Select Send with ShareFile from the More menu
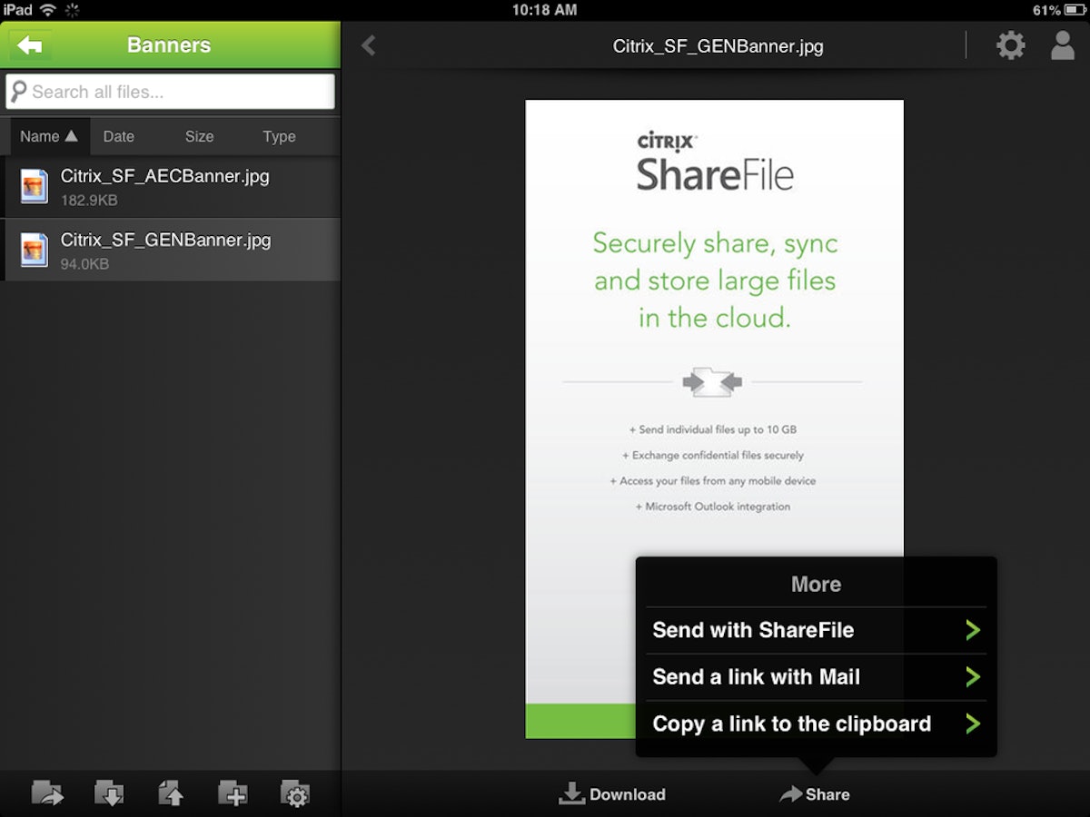Viewport: 1090px width, 817px height. click(x=752, y=630)
